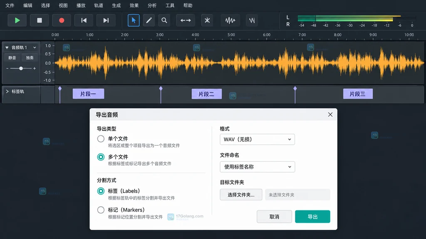Start recording with the red Record button
This screenshot has height=239, width=426.
tap(62, 20)
